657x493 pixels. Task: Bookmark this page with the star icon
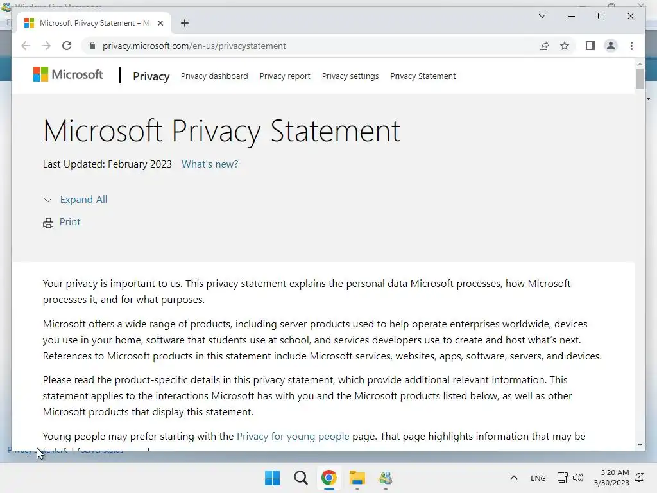(565, 46)
